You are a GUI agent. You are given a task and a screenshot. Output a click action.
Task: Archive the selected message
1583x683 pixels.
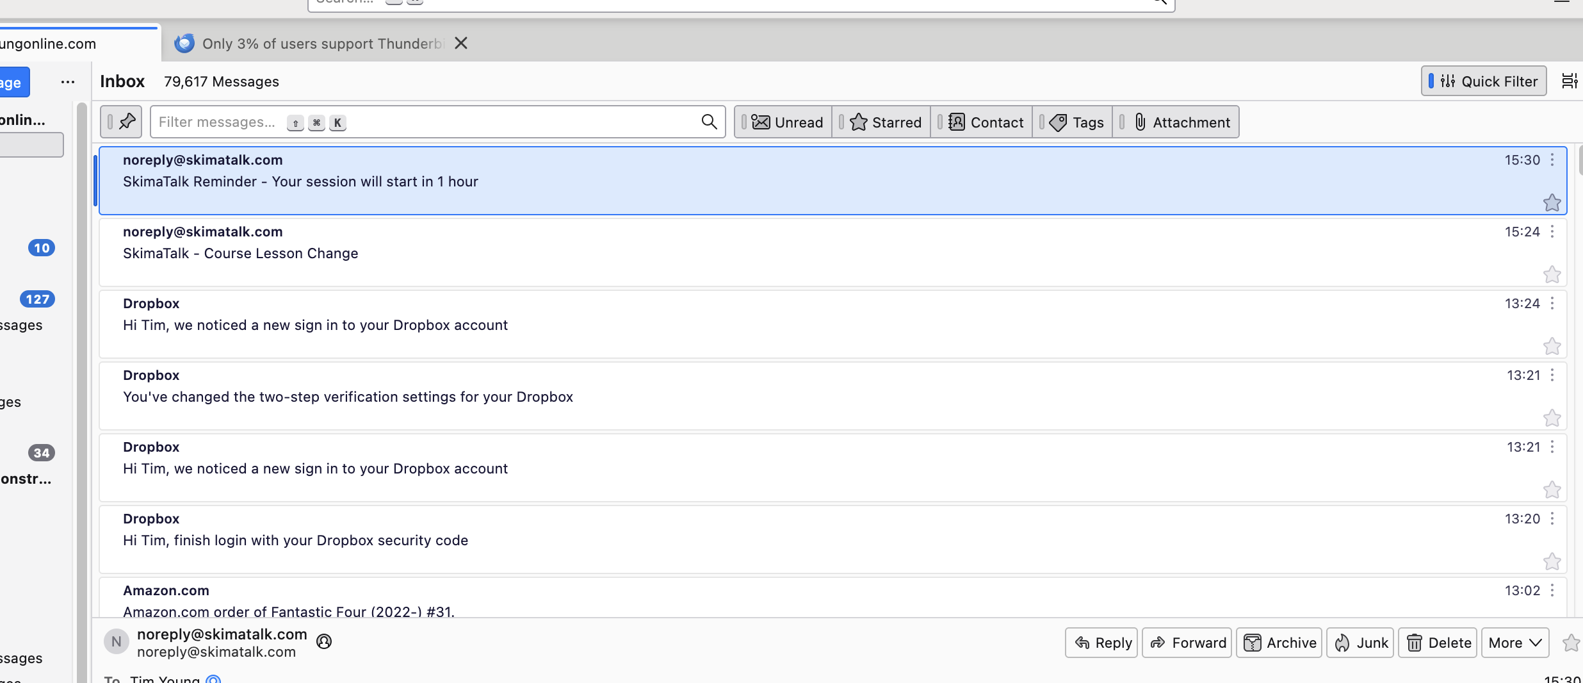click(1279, 643)
